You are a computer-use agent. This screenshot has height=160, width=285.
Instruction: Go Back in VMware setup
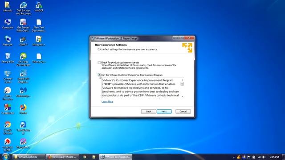point(148,112)
